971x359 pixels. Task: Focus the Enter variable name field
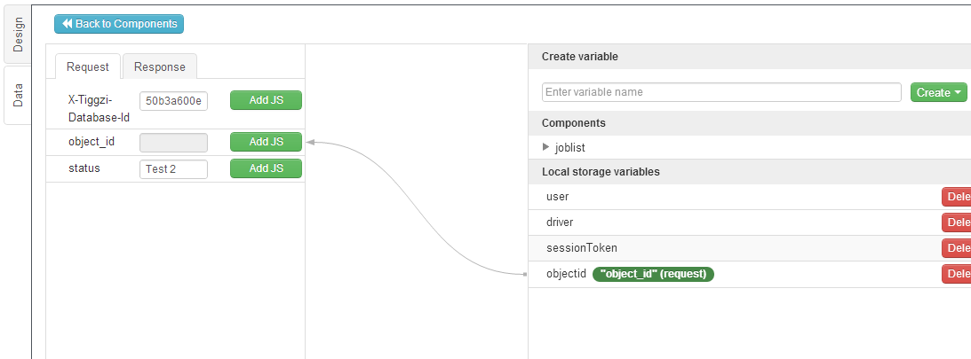coord(721,92)
